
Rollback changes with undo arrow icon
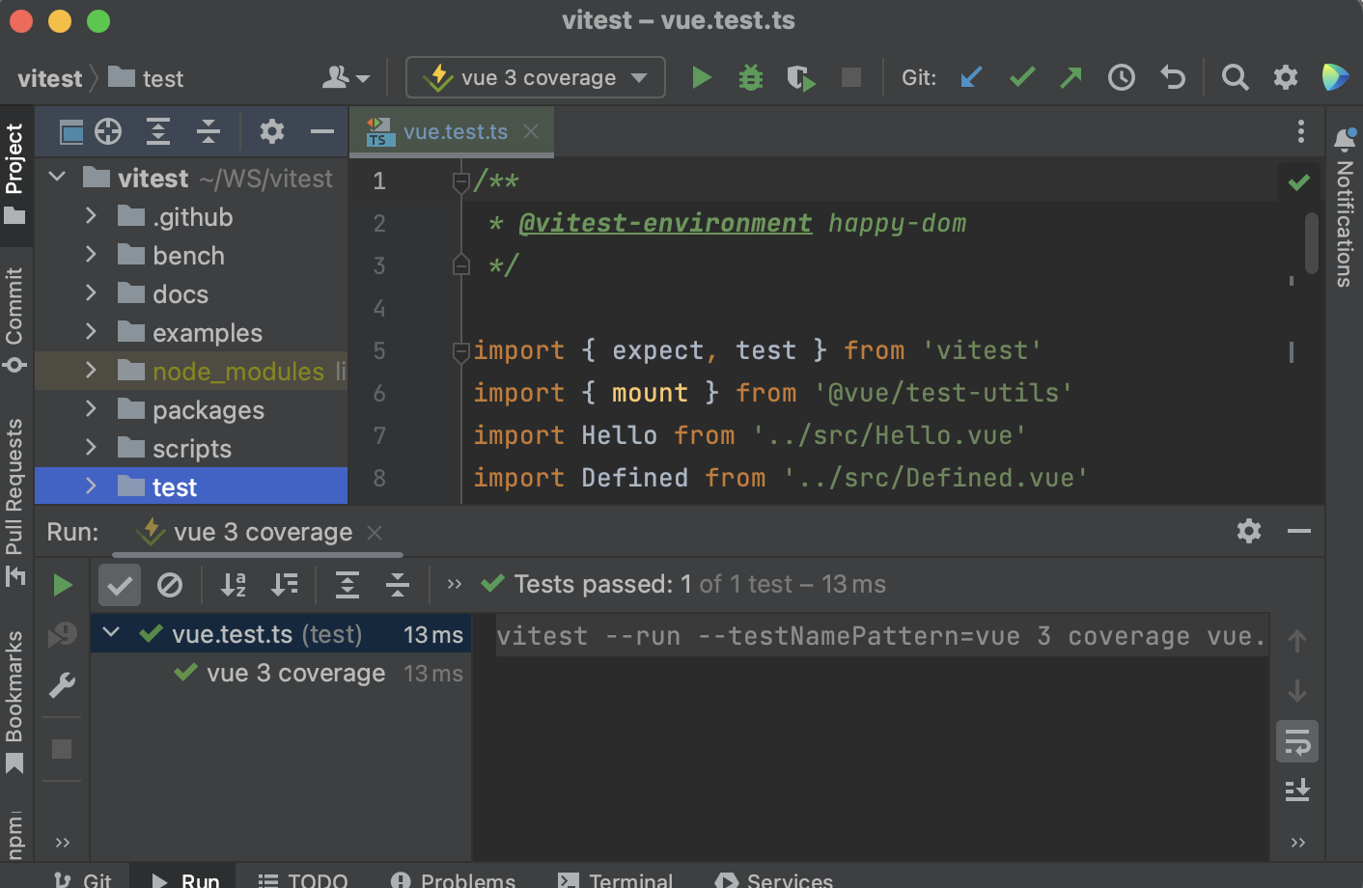click(1173, 77)
